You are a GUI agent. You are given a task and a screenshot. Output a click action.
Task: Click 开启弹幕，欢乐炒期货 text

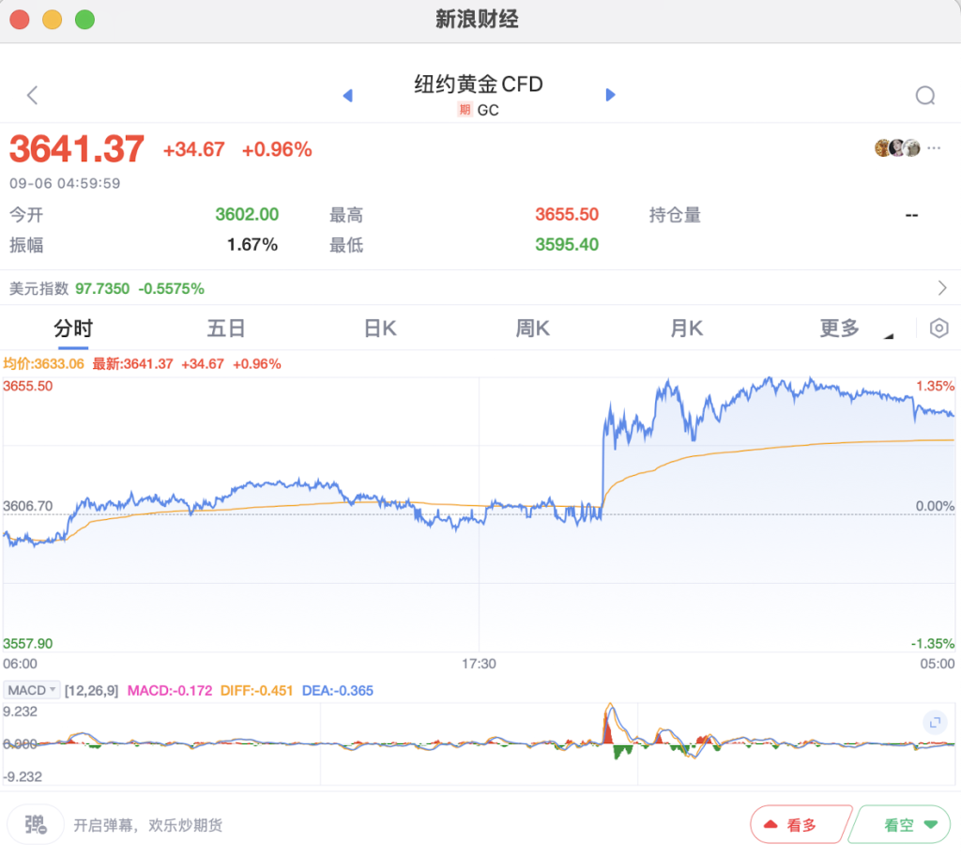(x=147, y=825)
